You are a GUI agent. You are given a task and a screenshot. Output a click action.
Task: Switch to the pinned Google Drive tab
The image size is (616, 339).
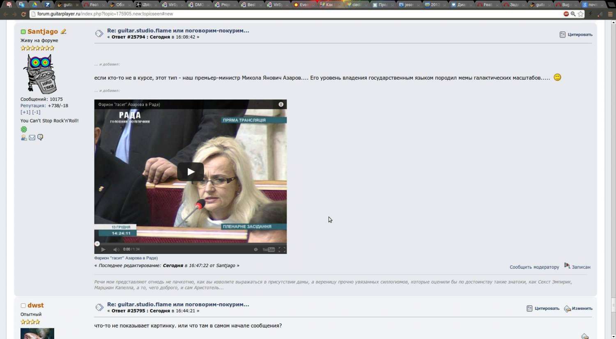point(34,5)
